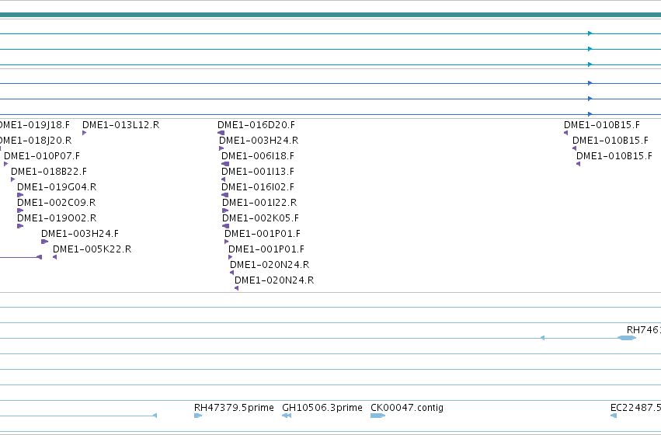Viewport: 661px width, 435px height.
Task: Click the thick feature glyph below the RH7461 label
Action: click(x=626, y=338)
